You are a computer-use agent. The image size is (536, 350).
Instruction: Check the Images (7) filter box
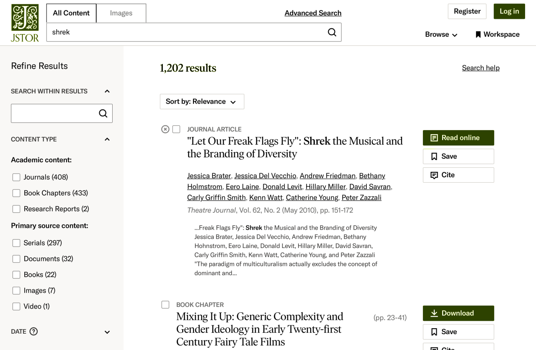[16, 291]
